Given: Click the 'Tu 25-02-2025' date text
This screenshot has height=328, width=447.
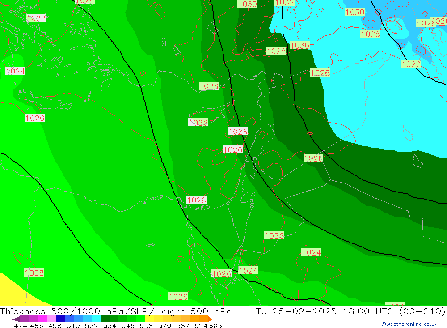Looking at the screenshot, I should (x=296, y=311).
